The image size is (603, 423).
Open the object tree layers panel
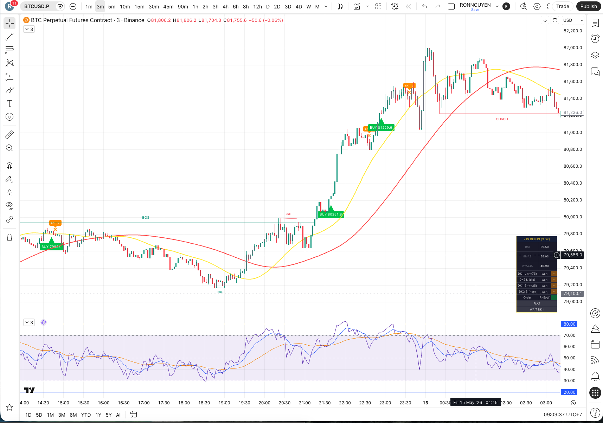tap(595, 55)
